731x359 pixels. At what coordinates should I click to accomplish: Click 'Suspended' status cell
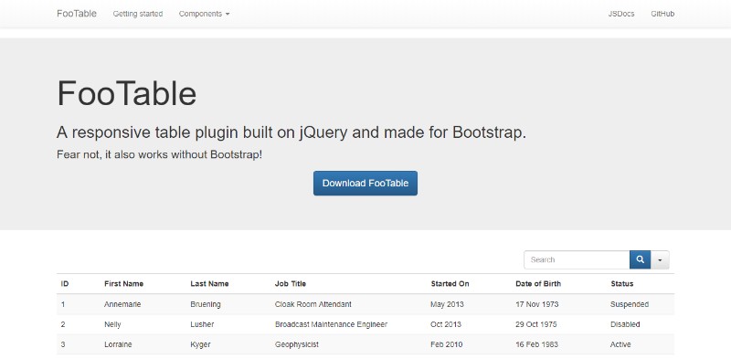coord(630,304)
